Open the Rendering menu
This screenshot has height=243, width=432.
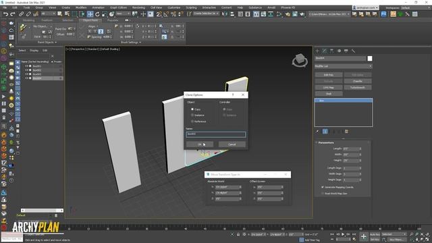(x=138, y=7)
